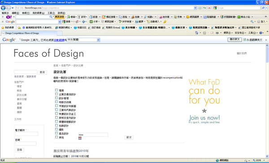Open the 網頁(P) Page dropdown in command bar
Screen dimensions: 269x163
tap(228, 33)
